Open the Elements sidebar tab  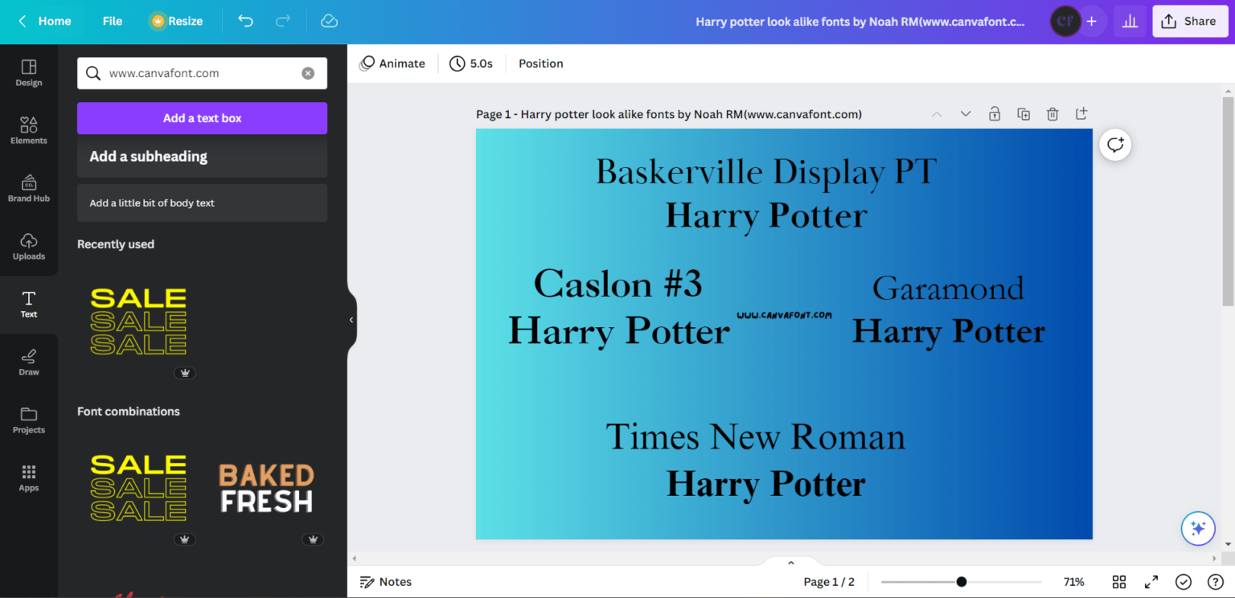point(29,130)
